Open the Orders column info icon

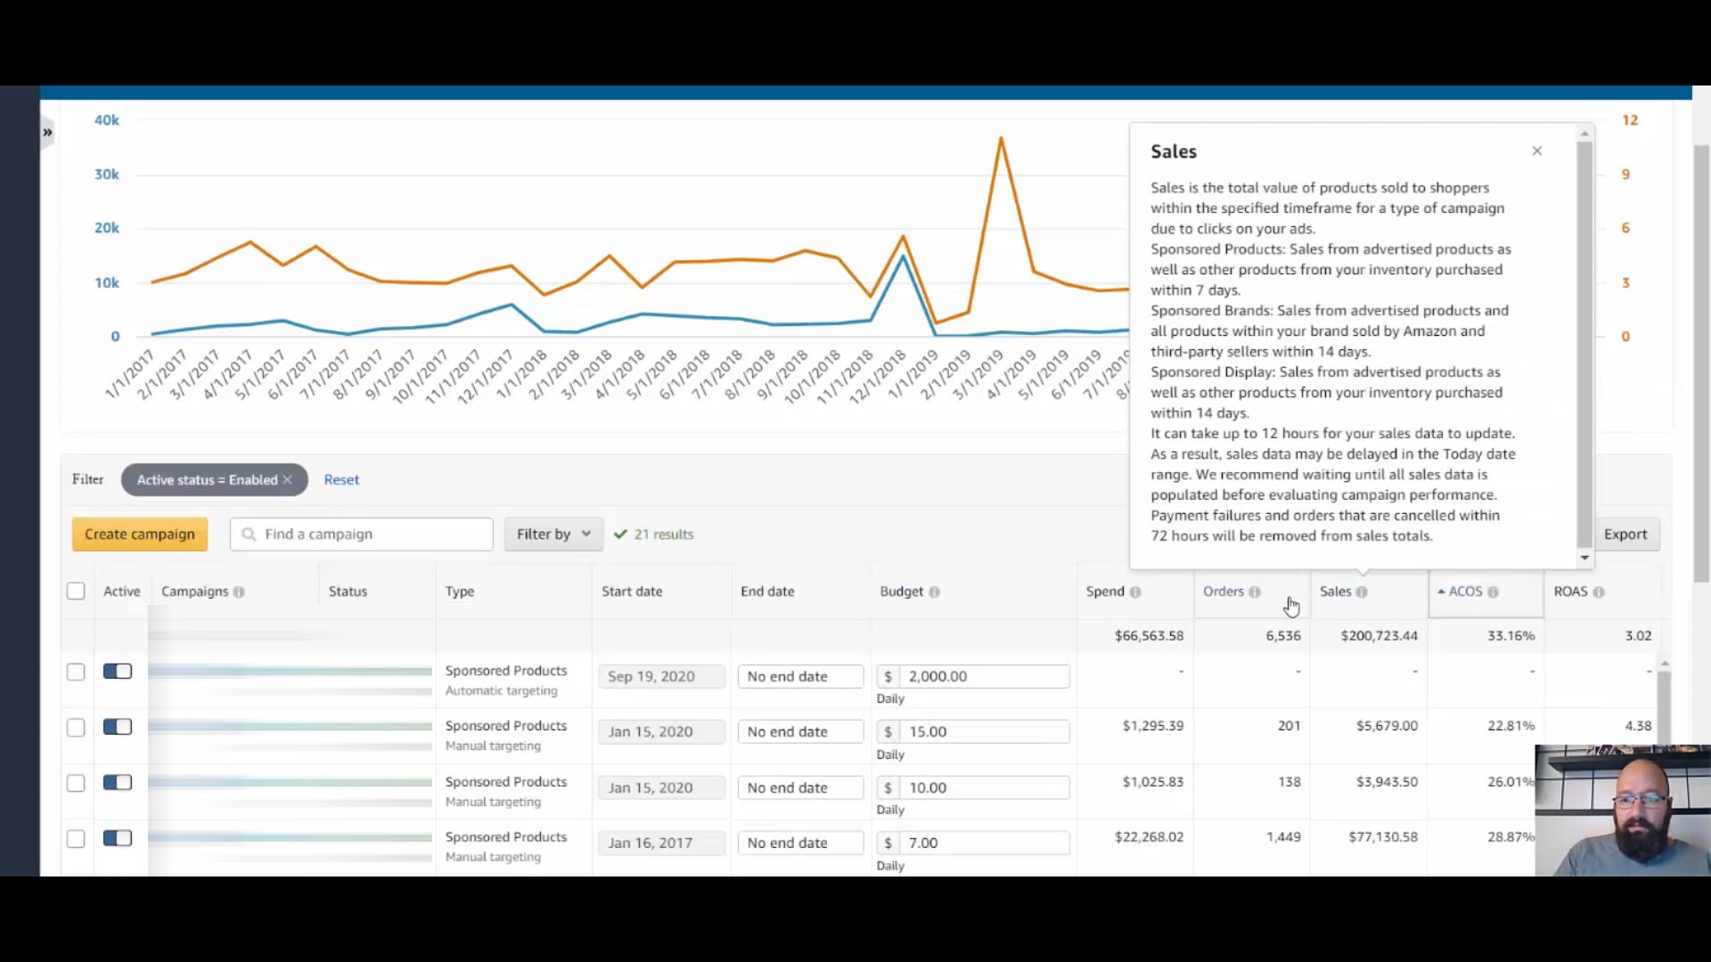click(x=1255, y=592)
